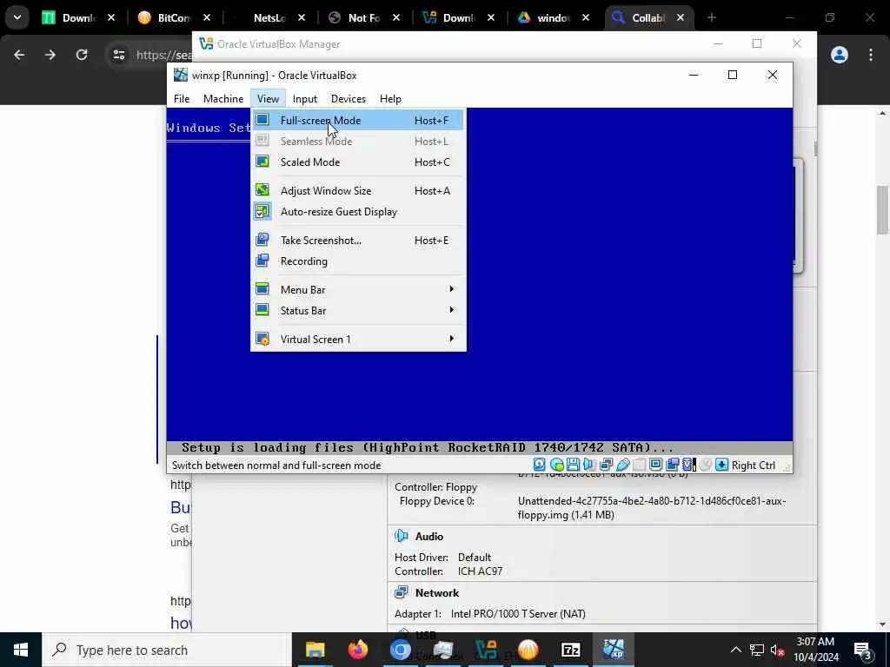Choose Adjust Window Size
Viewport: 890px width, 667px height.
[x=358, y=190]
